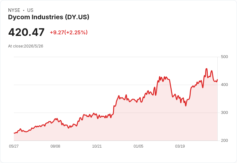Click the 10/21 date axis label
Viewport: 237px width, 163px height.
(97, 146)
